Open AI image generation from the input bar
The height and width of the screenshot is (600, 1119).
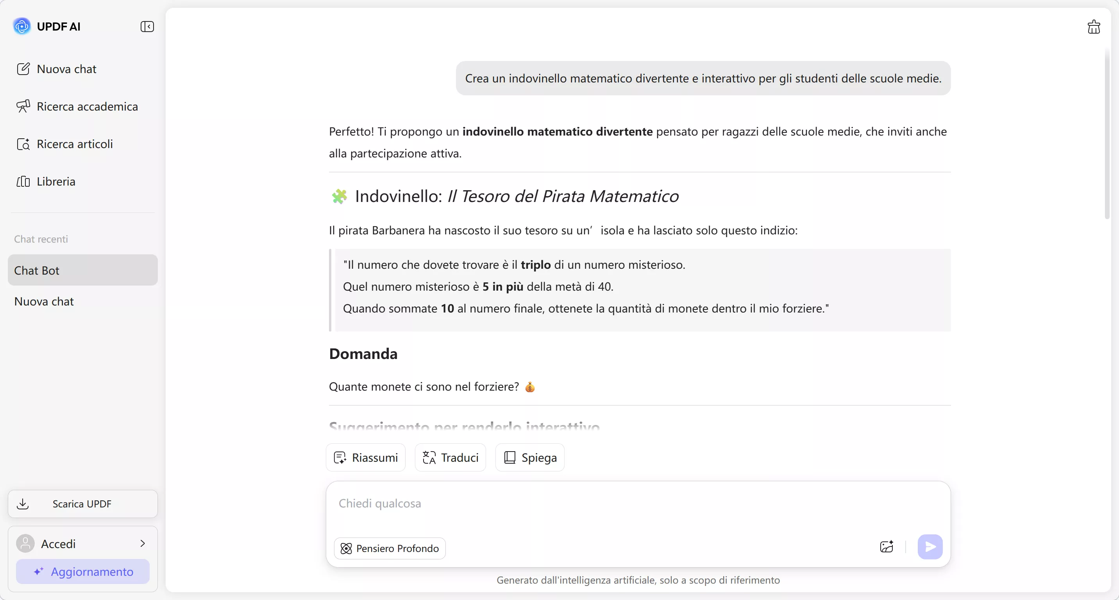(887, 546)
